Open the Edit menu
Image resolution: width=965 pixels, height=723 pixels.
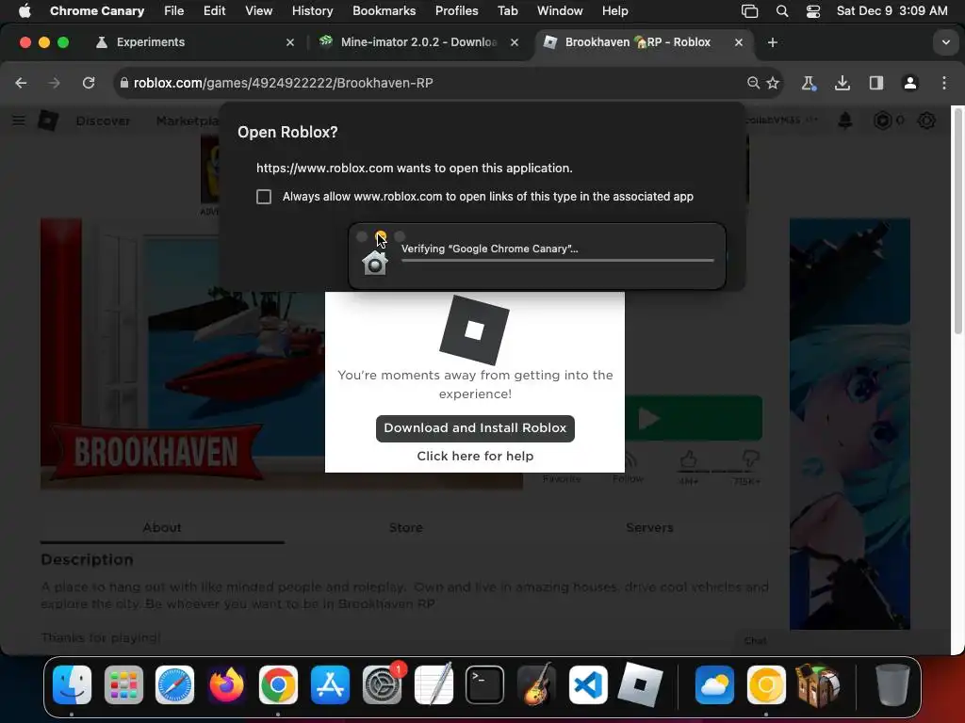pyautogui.click(x=214, y=11)
